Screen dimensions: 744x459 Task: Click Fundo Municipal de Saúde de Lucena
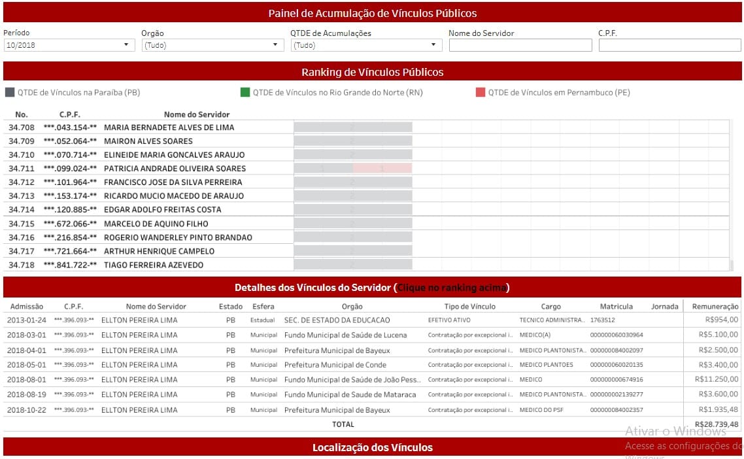(345, 335)
